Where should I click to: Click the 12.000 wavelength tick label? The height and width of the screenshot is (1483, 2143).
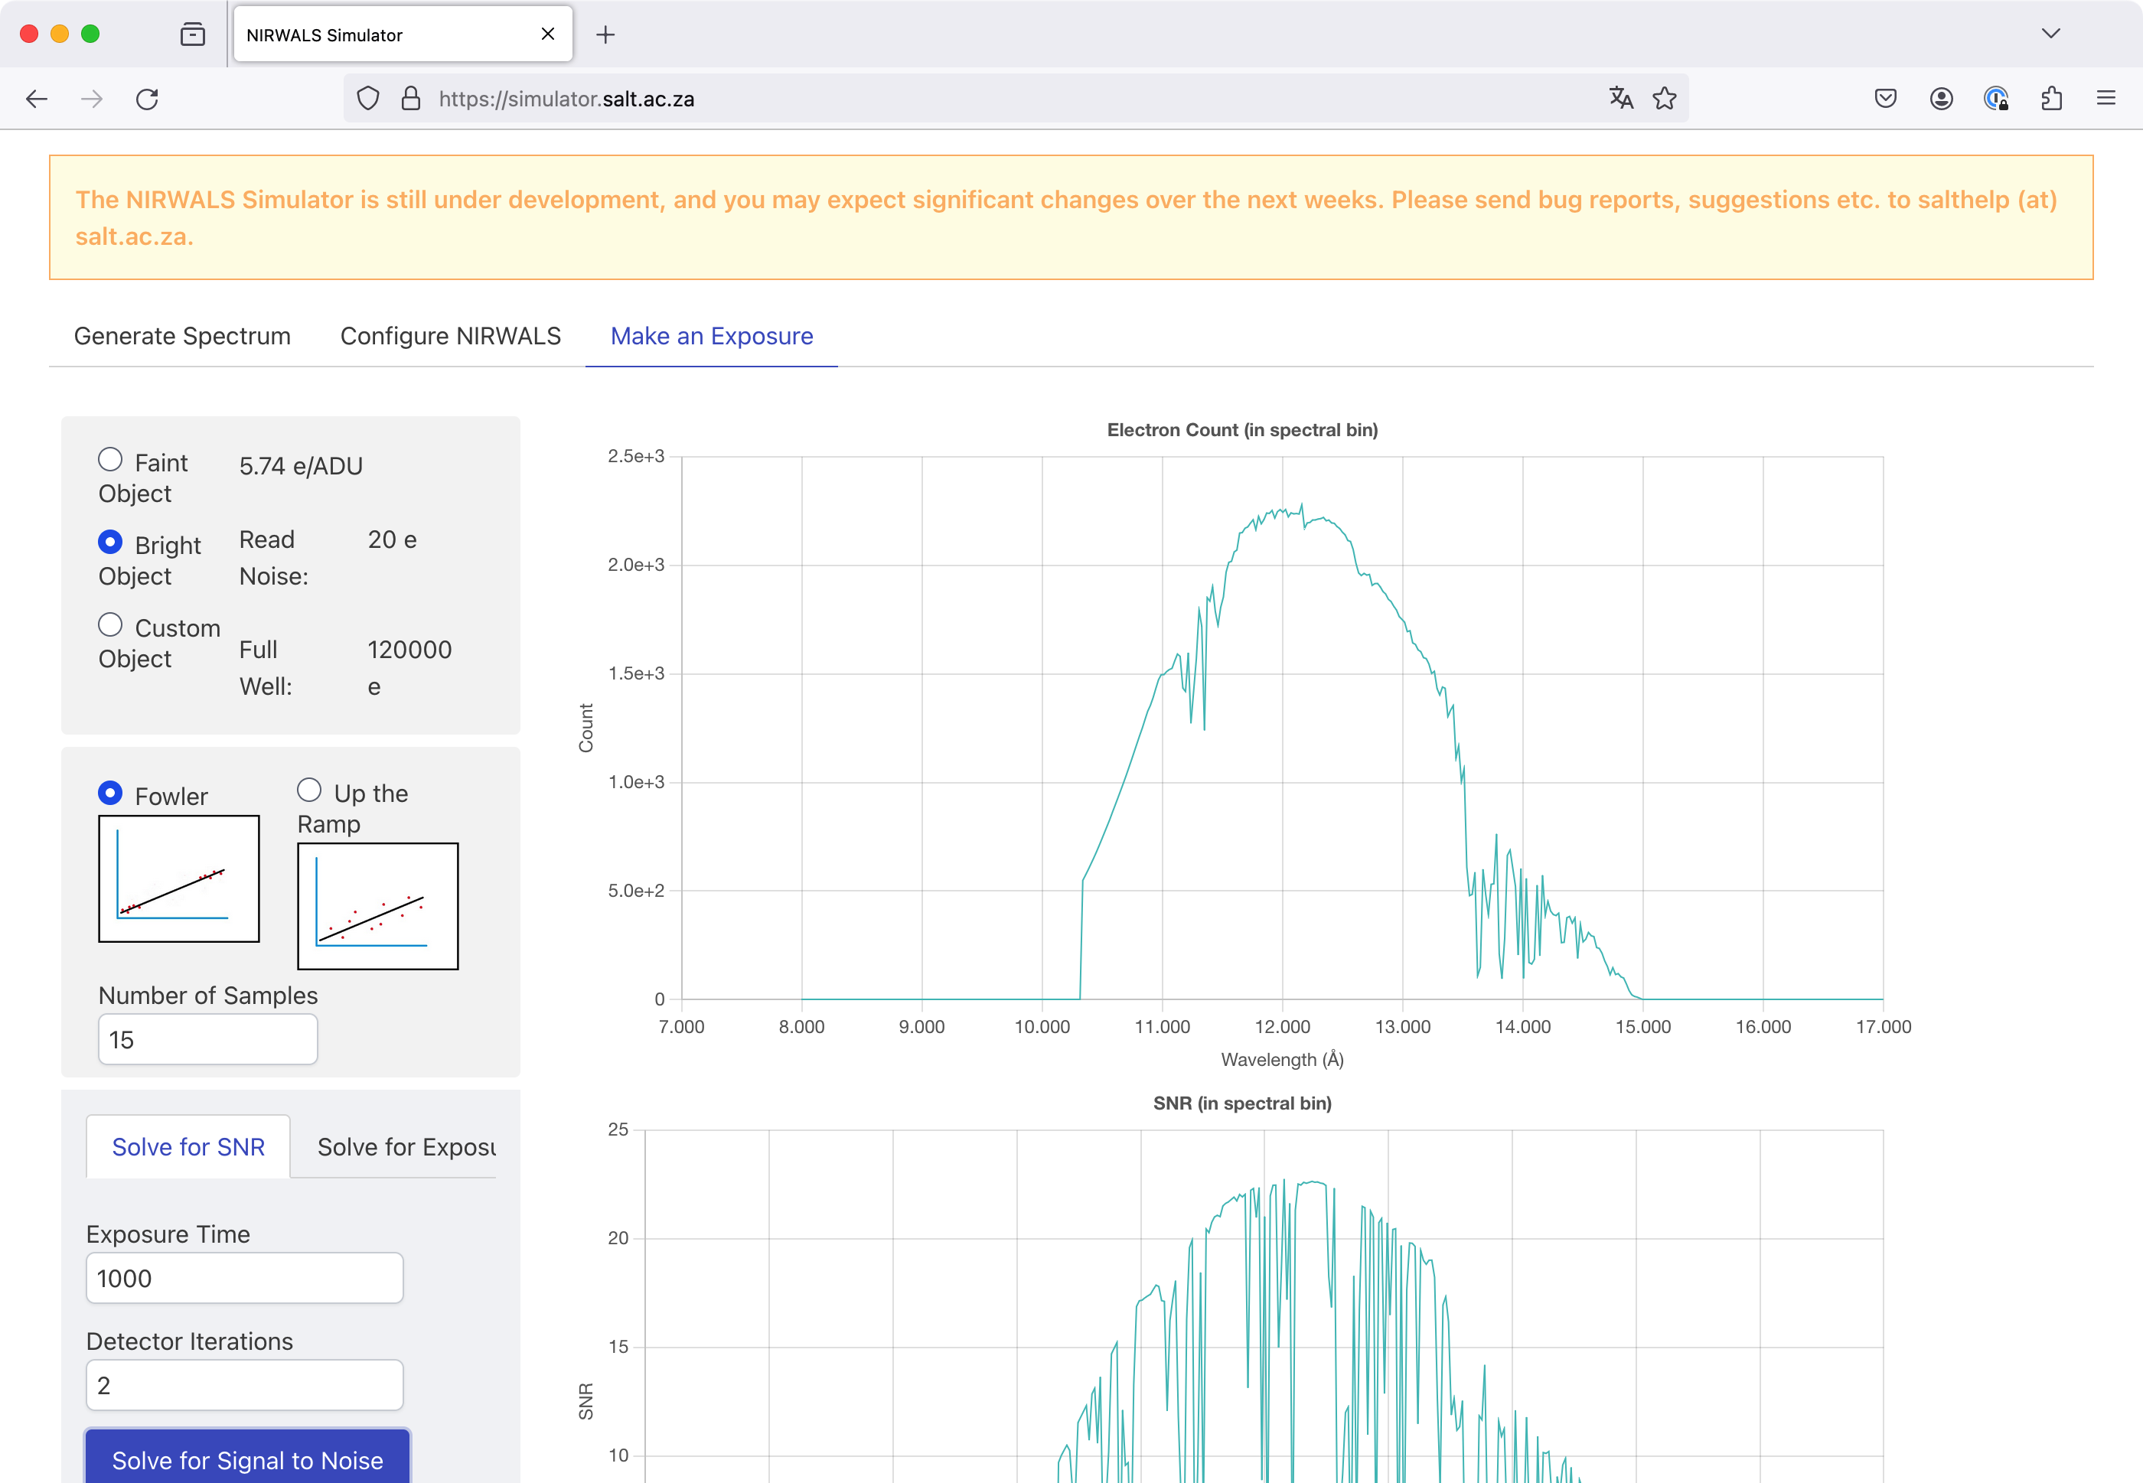(x=1283, y=1027)
